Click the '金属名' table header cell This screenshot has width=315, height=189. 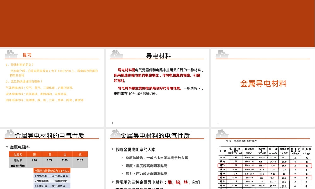tap(18, 154)
